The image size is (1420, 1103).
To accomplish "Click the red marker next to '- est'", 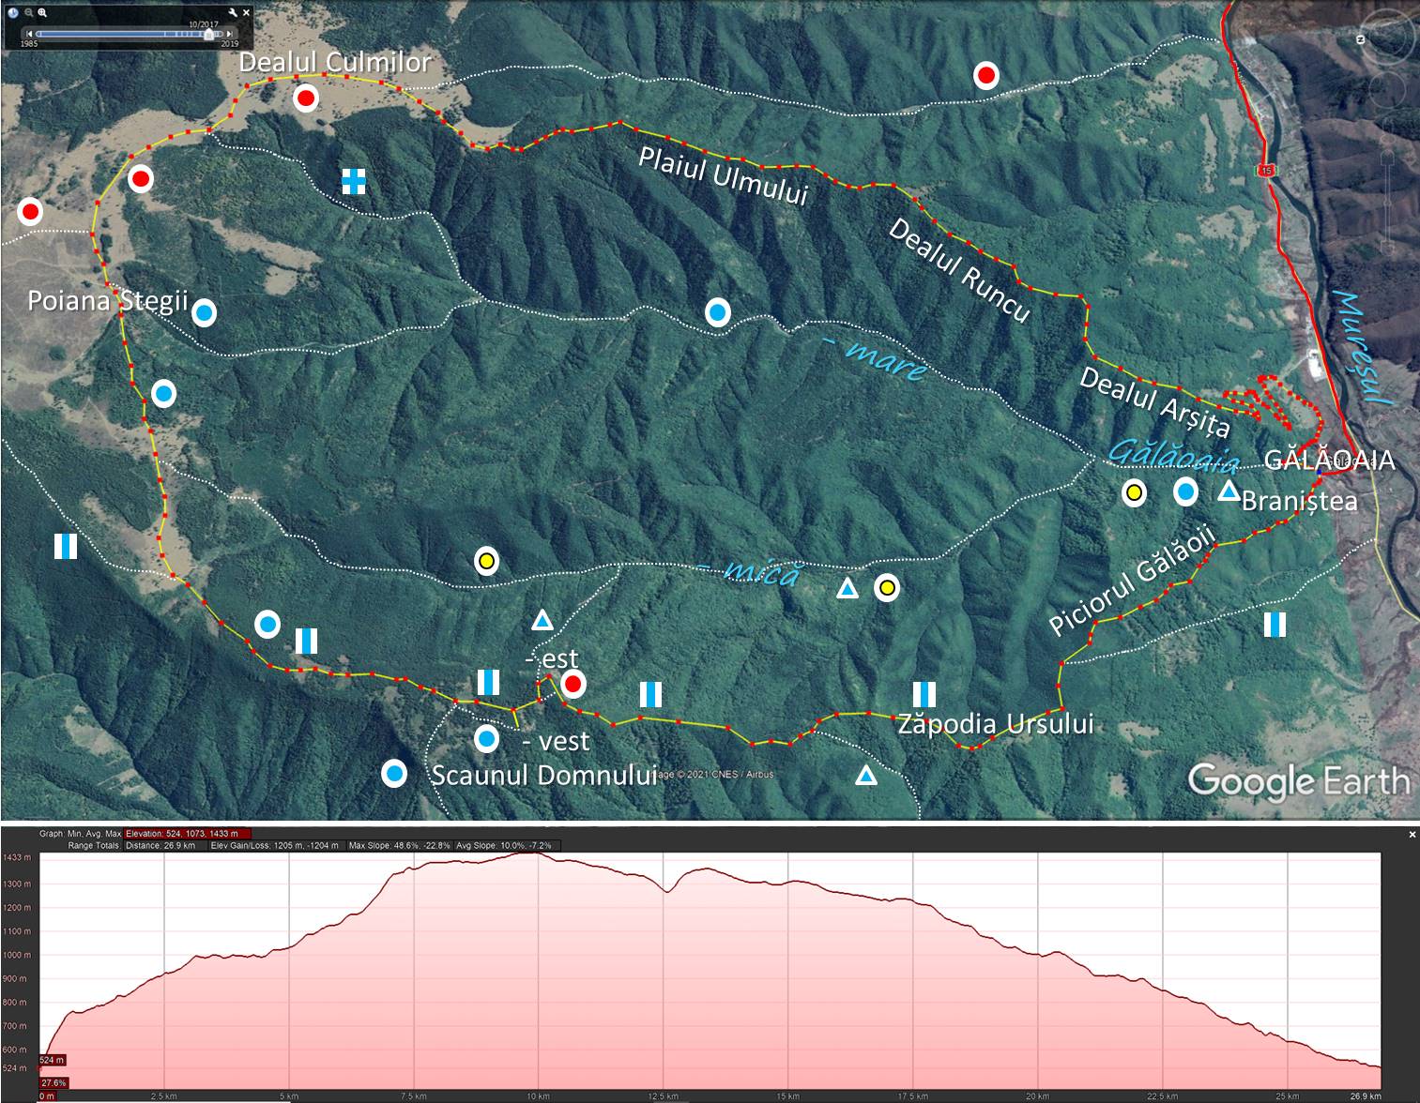I will (573, 684).
